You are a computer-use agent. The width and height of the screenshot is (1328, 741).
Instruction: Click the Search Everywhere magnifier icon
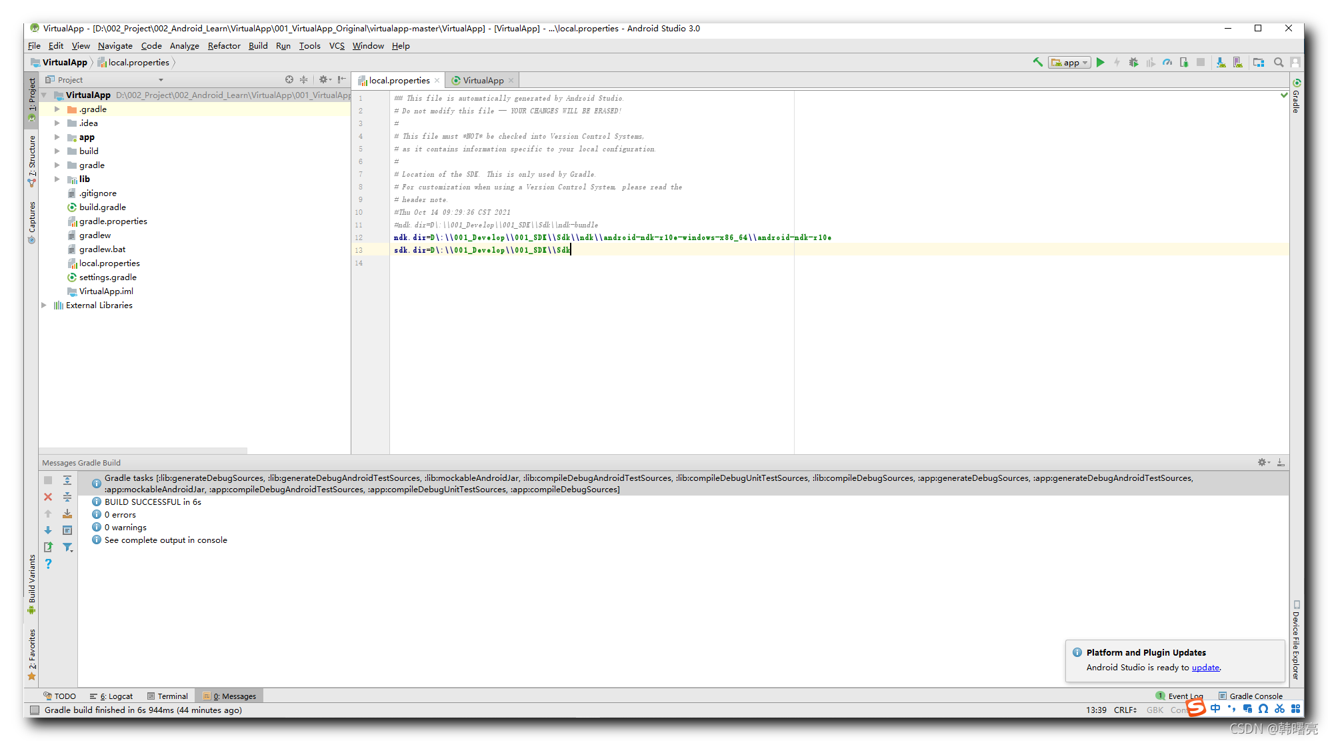[x=1279, y=62]
